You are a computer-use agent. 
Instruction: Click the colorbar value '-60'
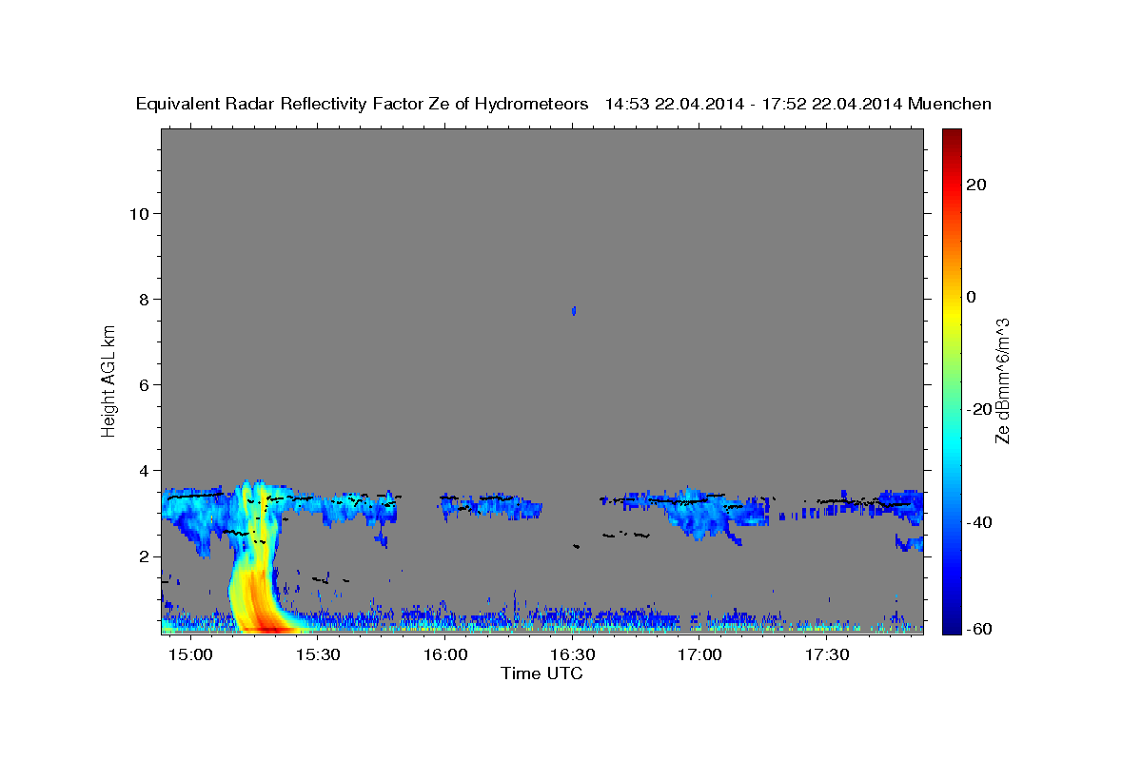point(980,628)
